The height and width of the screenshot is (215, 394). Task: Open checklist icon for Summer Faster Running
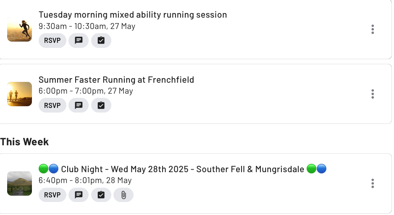pyautogui.click(x=101, y=105)
